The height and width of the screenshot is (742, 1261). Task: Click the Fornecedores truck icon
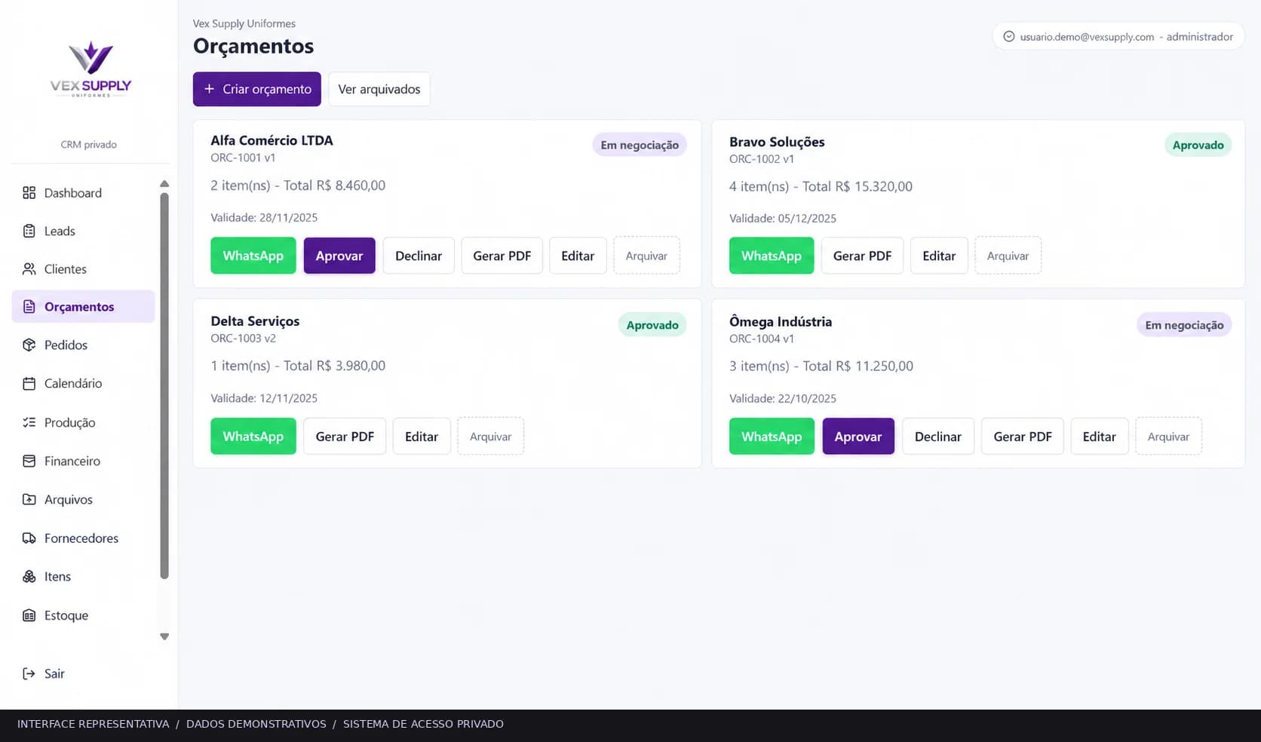pos(29,538)
